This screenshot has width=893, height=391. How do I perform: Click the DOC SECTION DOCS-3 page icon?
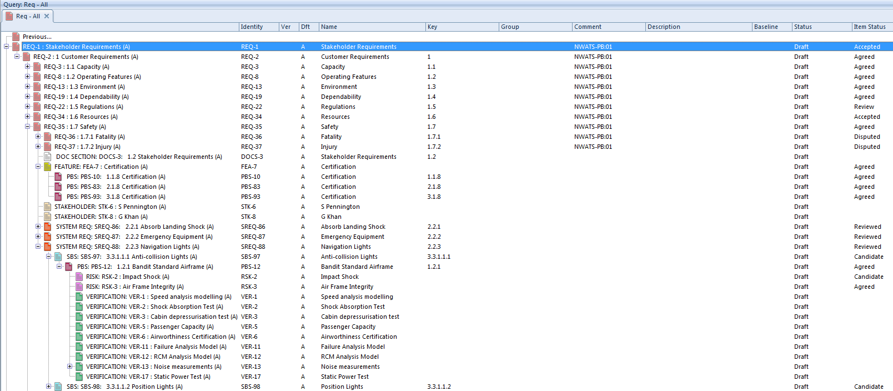click(x=47, y=157)
